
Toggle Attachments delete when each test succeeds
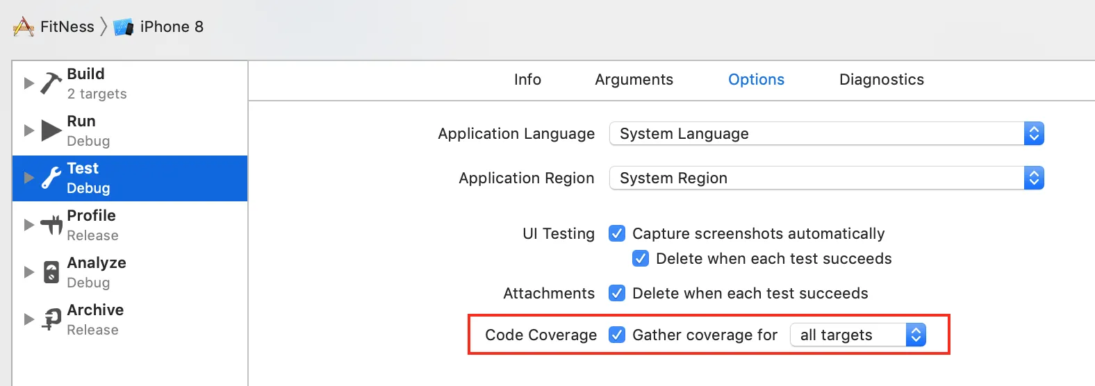coord(617,293)
